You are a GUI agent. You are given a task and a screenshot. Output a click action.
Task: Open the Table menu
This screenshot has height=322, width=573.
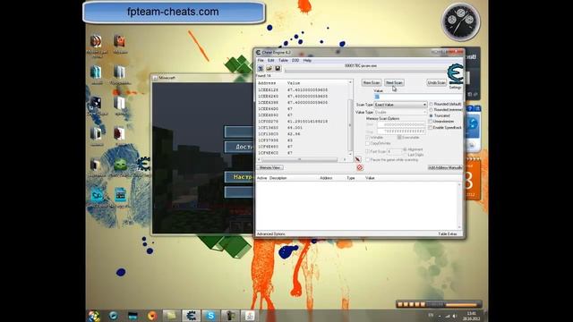click(283, 60)
